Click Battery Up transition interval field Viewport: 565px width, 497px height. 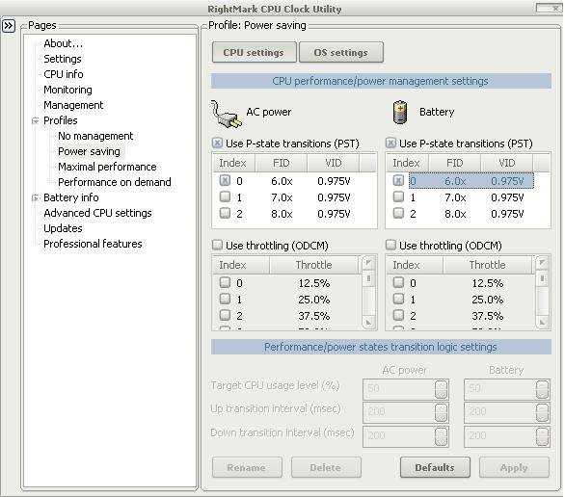[507, 412]
